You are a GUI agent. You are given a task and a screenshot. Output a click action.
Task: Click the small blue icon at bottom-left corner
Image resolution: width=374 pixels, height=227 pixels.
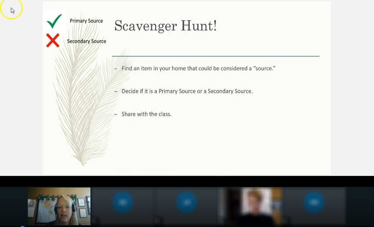(x=22, y=226)
